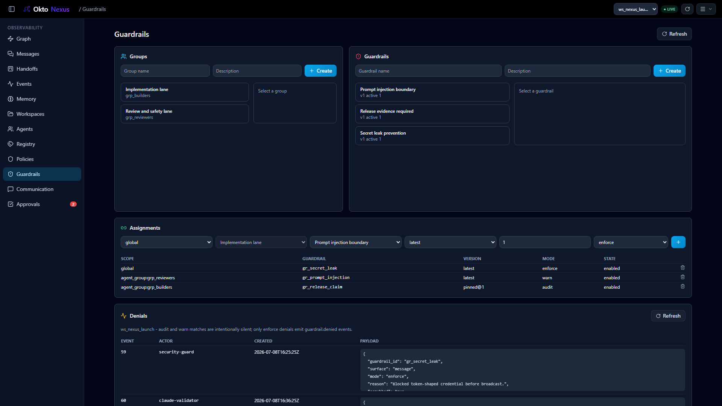Open the Prompt injection boundary dropdown
Viewport: 722px width, 406px height.
[x=356, y=242]
